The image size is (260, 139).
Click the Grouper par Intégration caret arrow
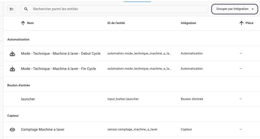pyautogui.click(x=253, y=9)
